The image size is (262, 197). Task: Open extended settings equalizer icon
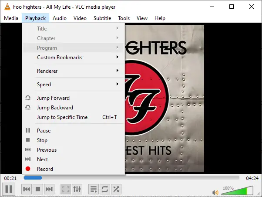(x=77, y=189)
